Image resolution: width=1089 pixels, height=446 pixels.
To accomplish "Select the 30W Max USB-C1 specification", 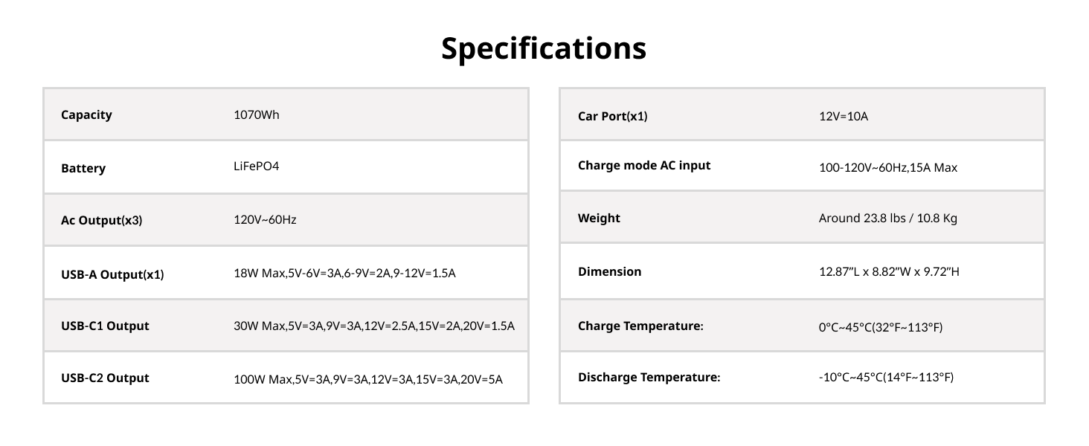I will coord(374,326).
